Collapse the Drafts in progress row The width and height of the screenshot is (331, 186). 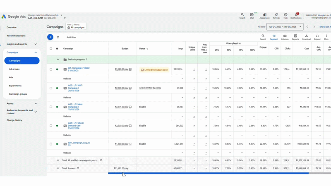click(58, 60)
